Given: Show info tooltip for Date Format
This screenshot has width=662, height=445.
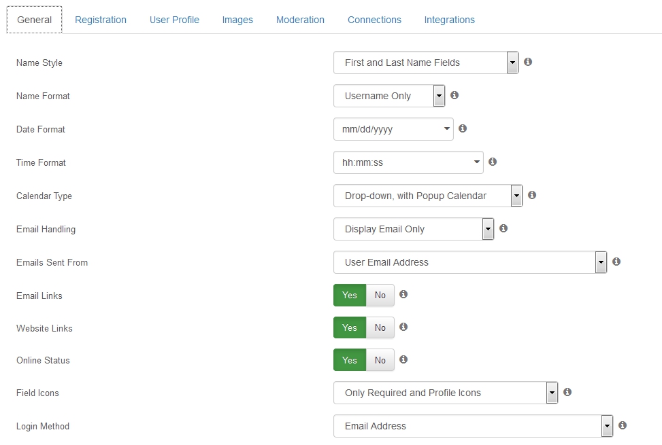Looking at the screenshot, I should pos(463,128).
